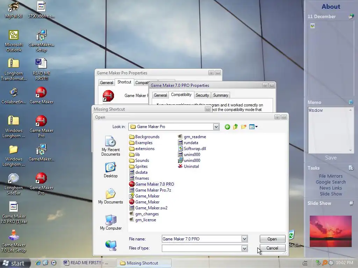
Task: Go back using the green arrow in the Open dialog
Action: pyautogui.click(x=227, y=127)
